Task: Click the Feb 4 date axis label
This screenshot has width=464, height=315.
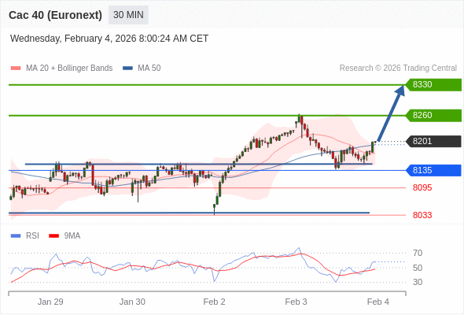Action: click(x=378, y=302)
